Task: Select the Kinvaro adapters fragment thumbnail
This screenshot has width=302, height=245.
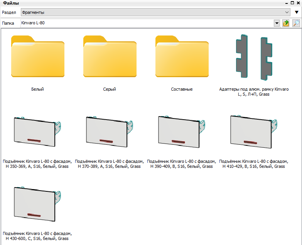Action: [x=254, y=57]
